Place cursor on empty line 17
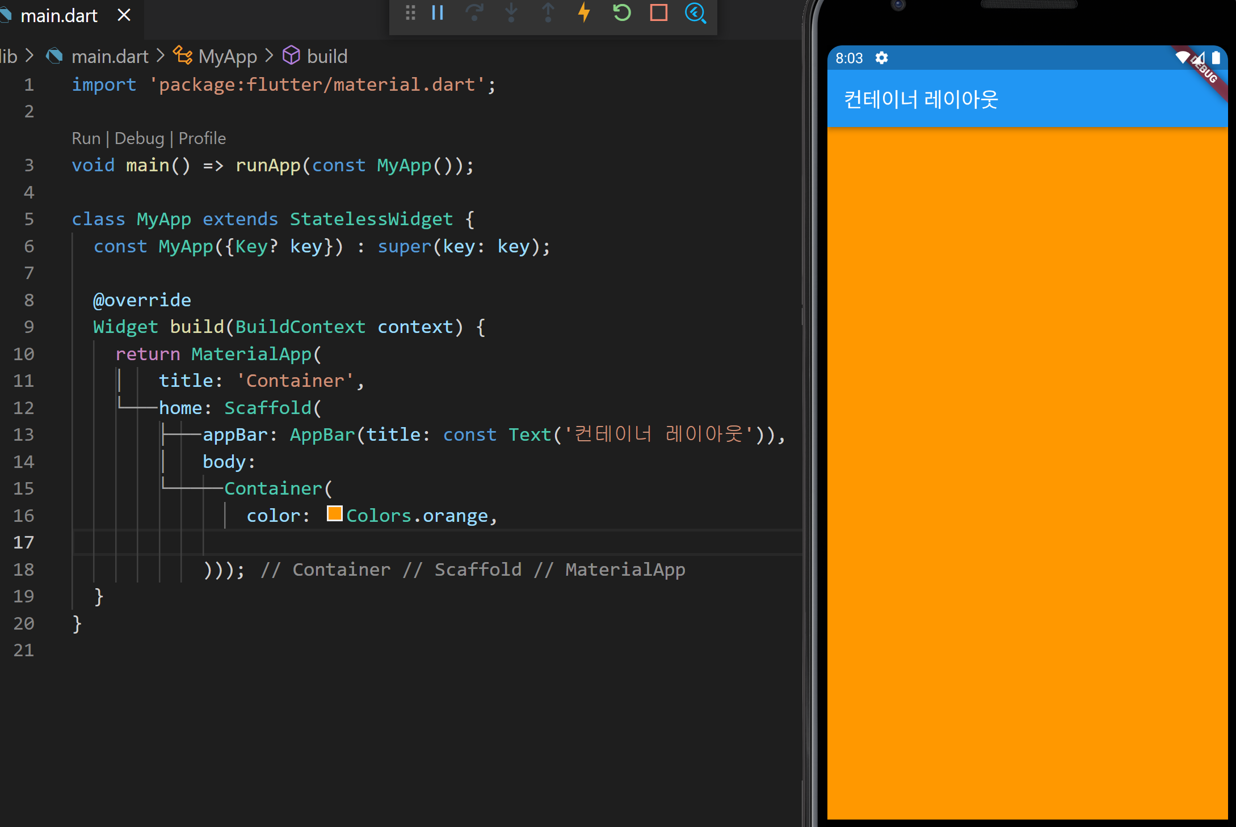This screenshot has height=827, width=1236. (397, 542)
